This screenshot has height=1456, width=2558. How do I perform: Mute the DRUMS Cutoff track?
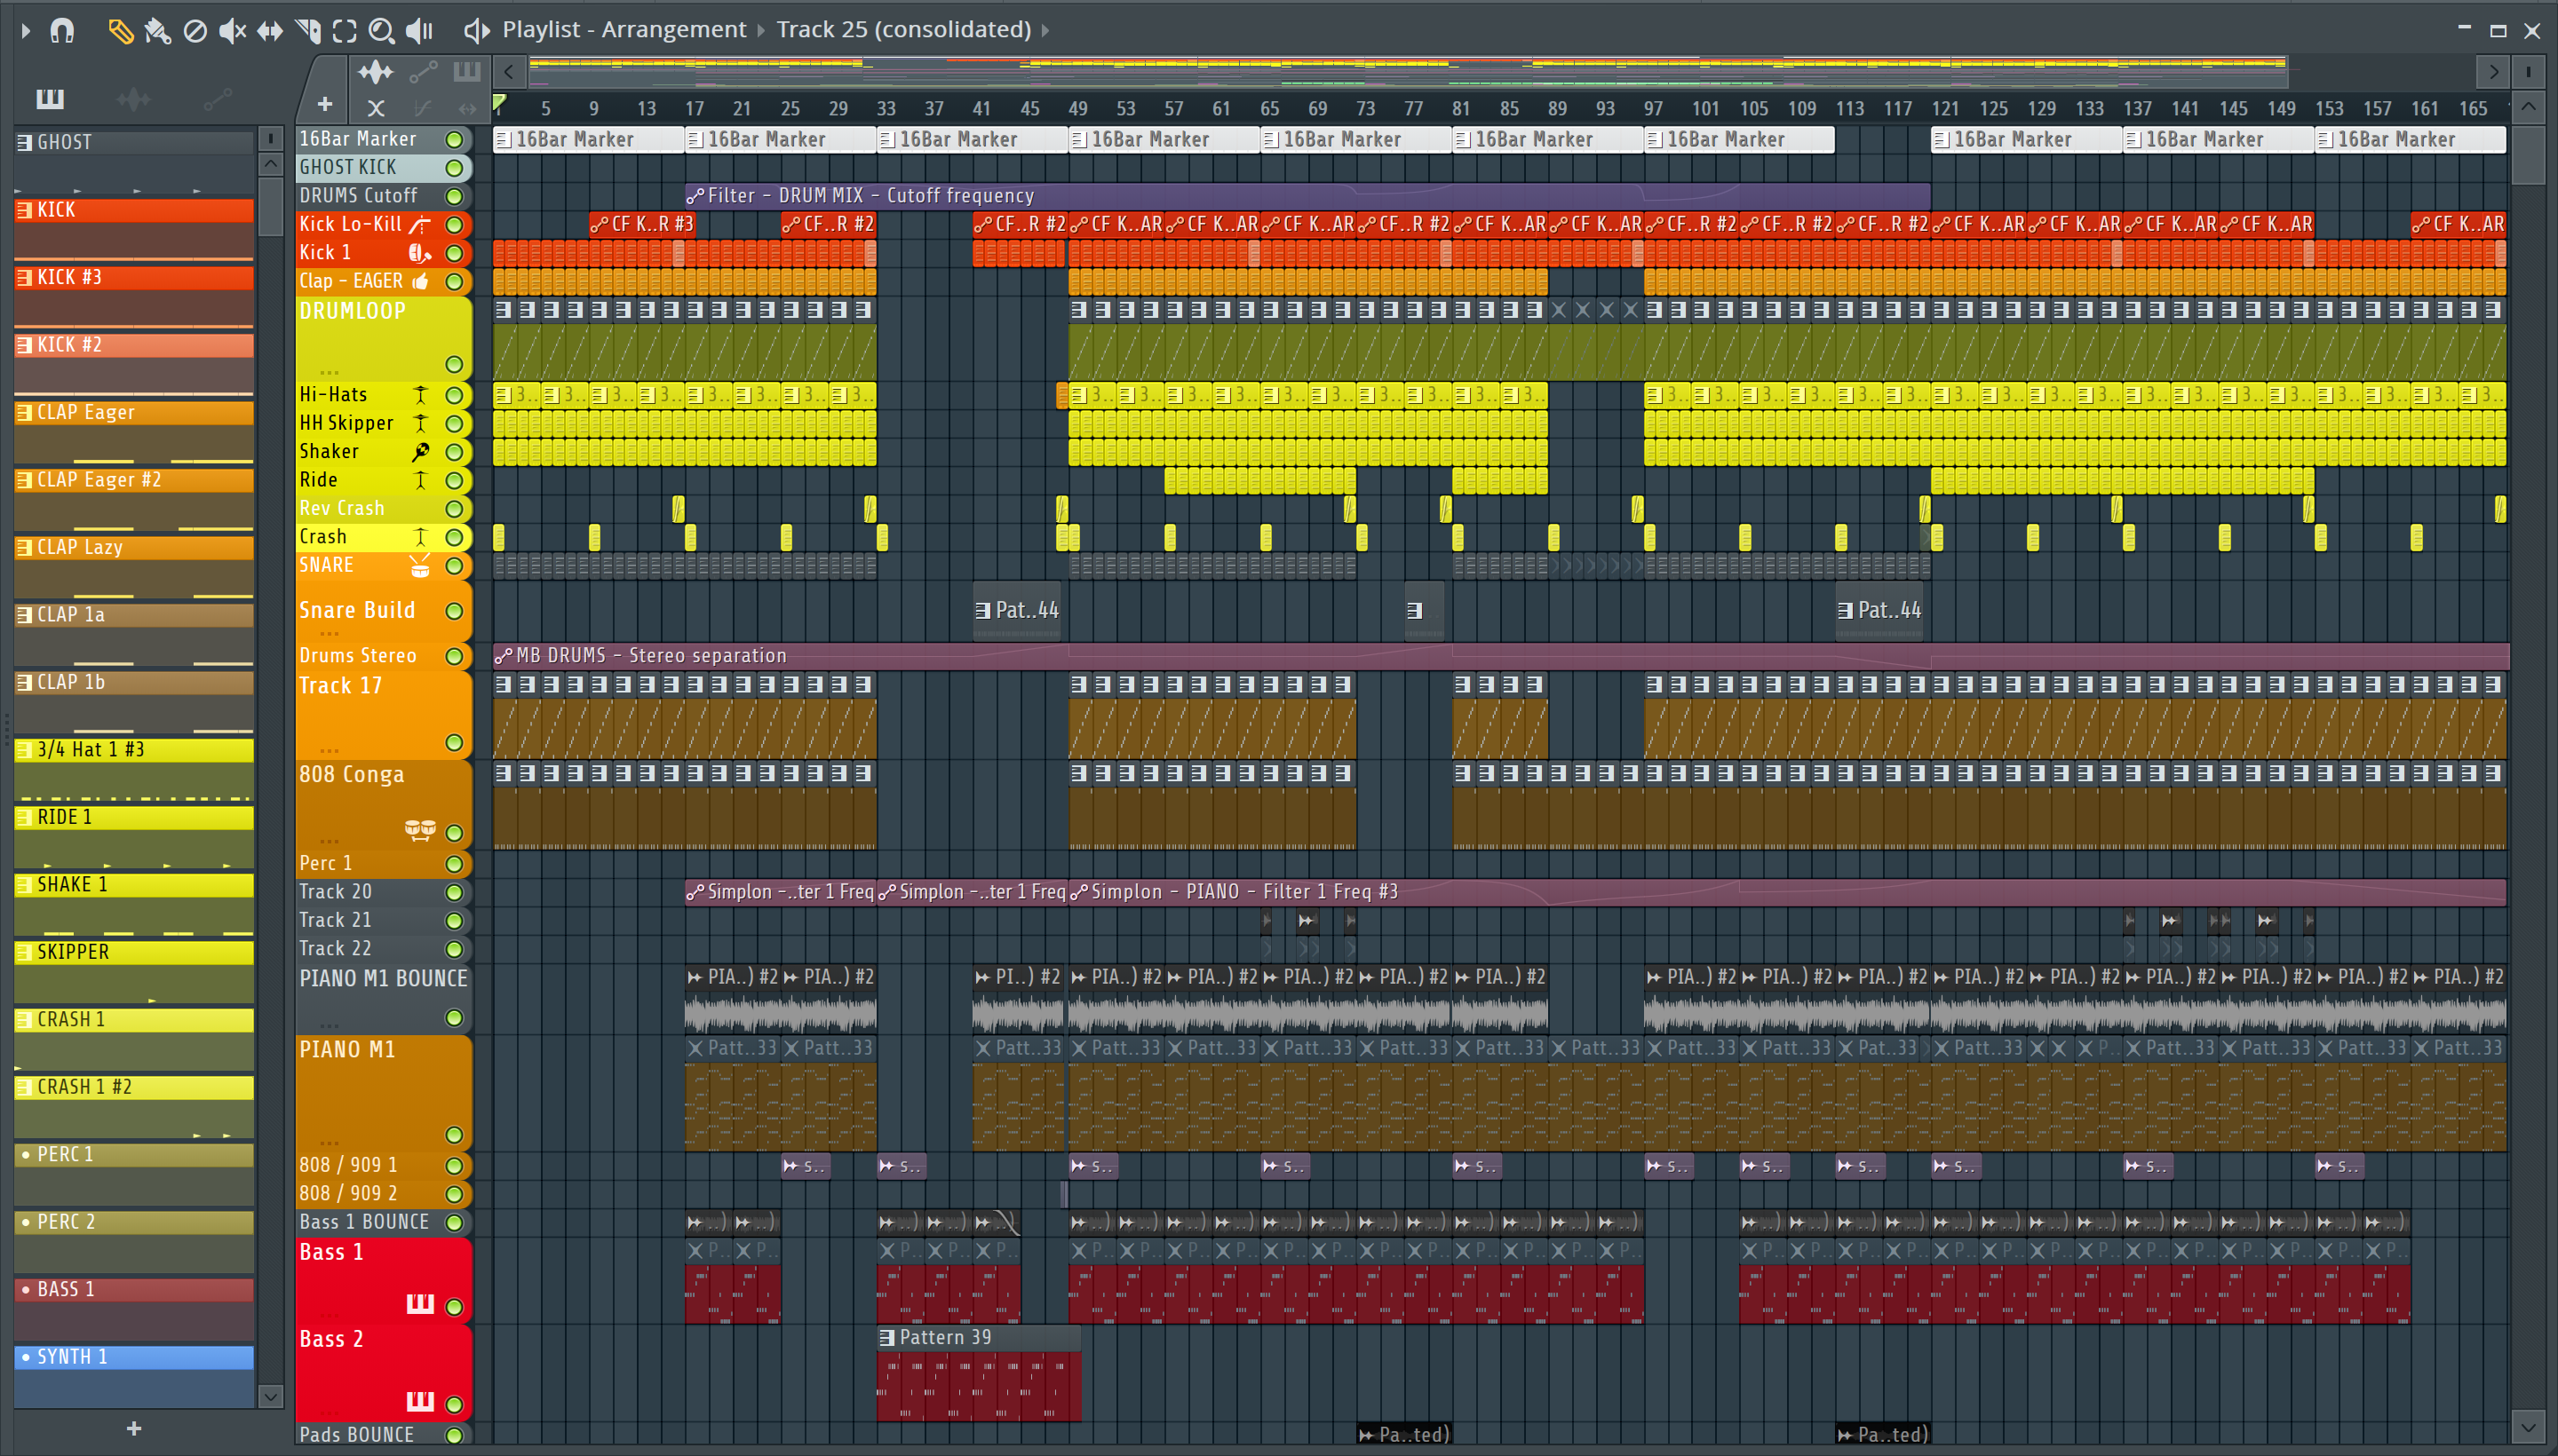(454, 197)
